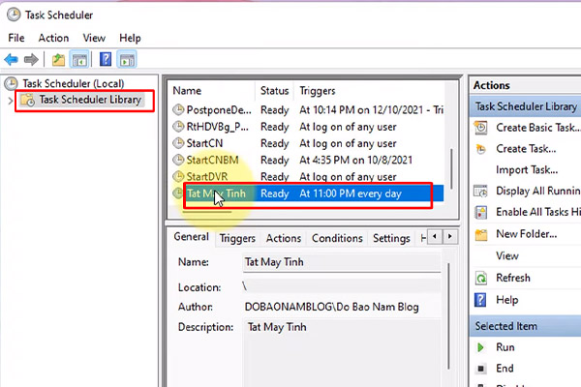Open the View menu
Image resolution: width=581 pixels, height=387 pixels.
(x=94, y=38)
